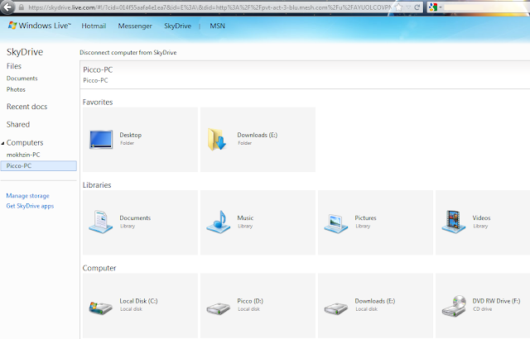The width and height of the screenshot is (530, 339).
Task: Select Picco-PC under Computers
Action: tap(39, 166)
